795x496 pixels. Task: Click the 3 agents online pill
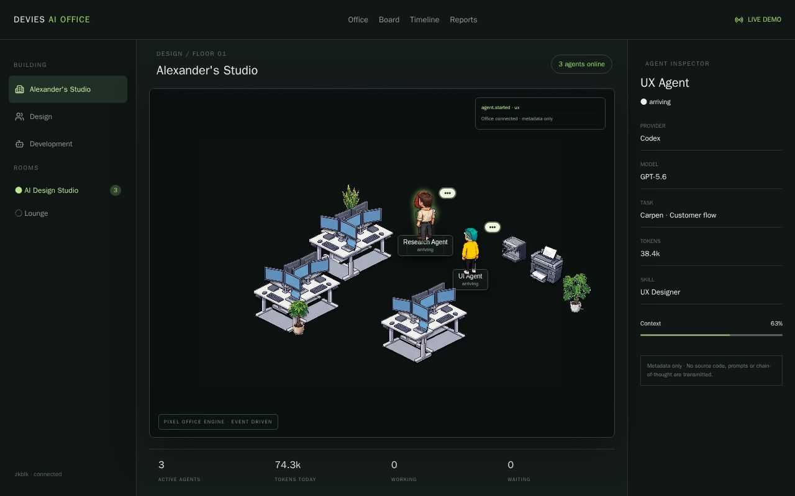pyautogui.click(x=581, y=64)
